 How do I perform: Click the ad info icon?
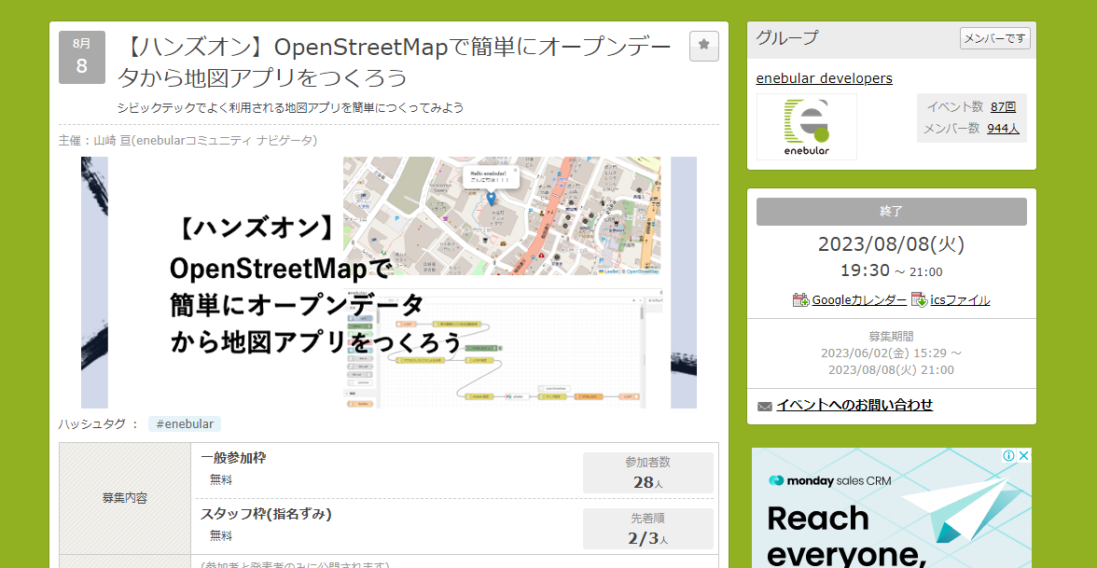coord(1008,456)
